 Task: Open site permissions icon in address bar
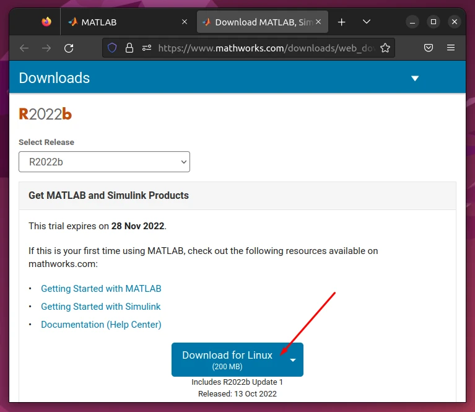pos(147,48)
